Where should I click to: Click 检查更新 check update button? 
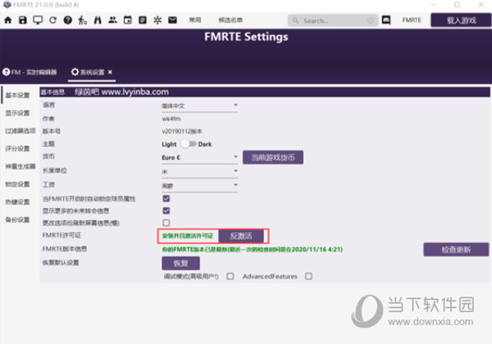coord(456,250)
